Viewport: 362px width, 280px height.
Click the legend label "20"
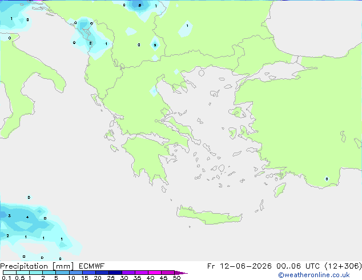[98, 278]
